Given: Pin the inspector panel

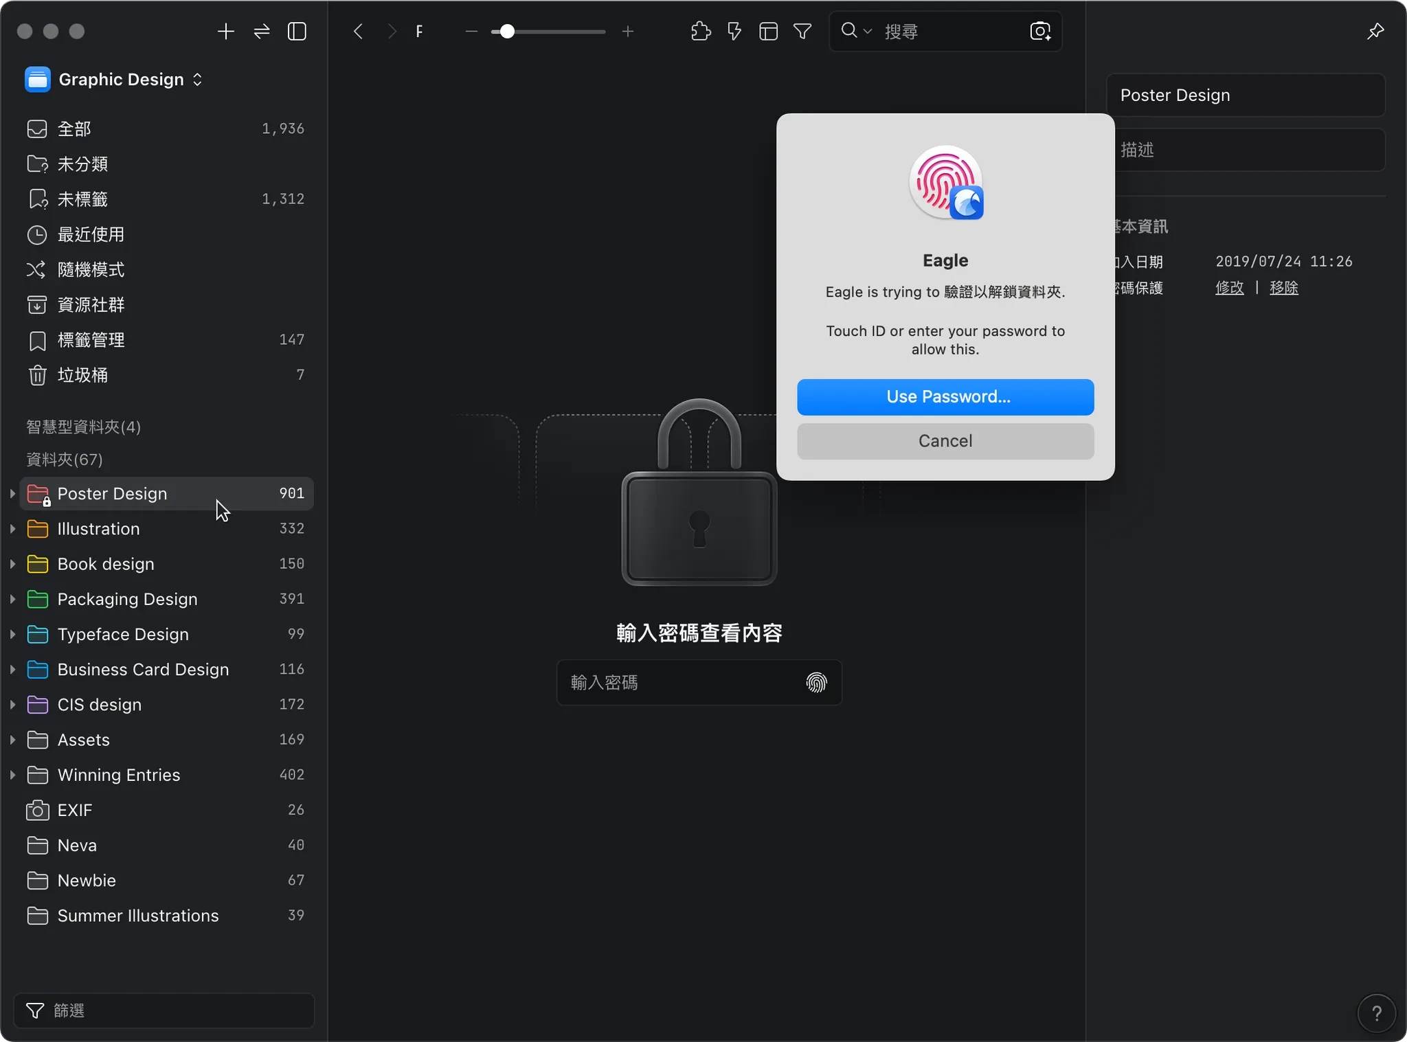Looking at the screenshot, I should coord(1375,32).
